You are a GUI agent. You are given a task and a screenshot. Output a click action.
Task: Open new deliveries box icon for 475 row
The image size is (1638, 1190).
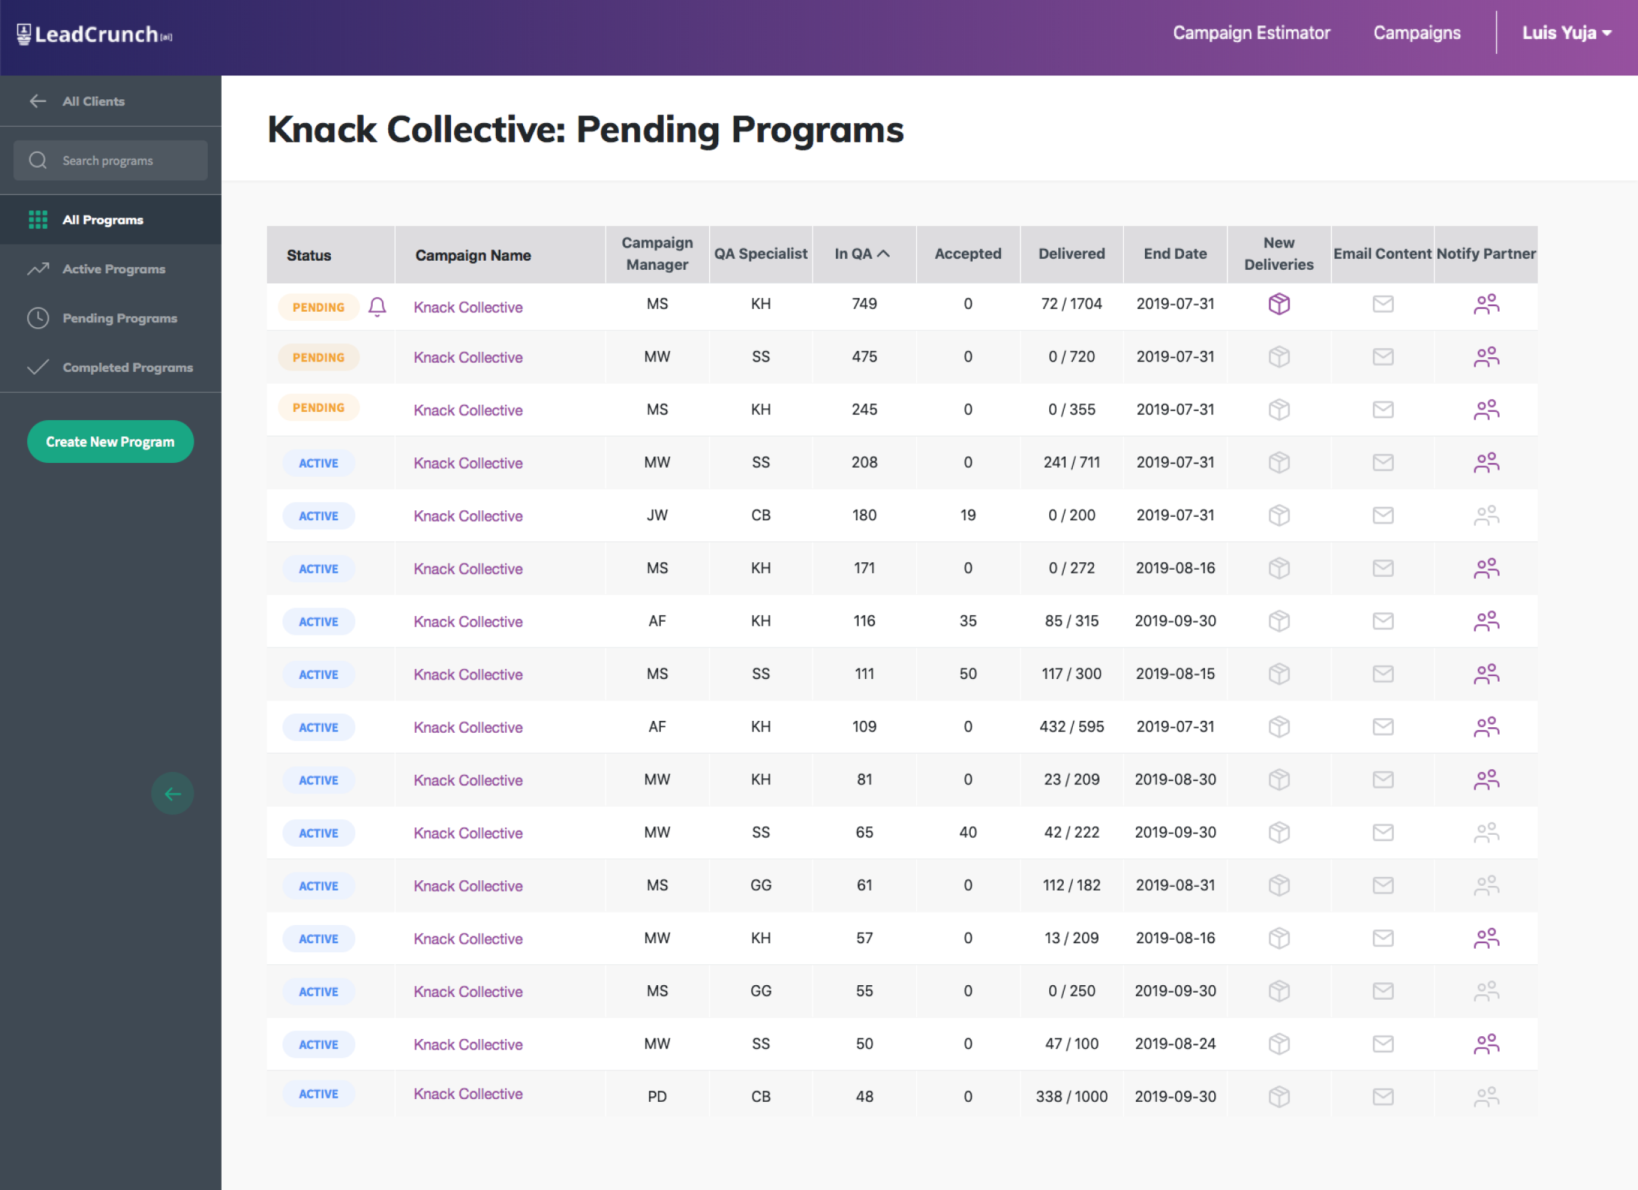click(x=1279, y=357)
